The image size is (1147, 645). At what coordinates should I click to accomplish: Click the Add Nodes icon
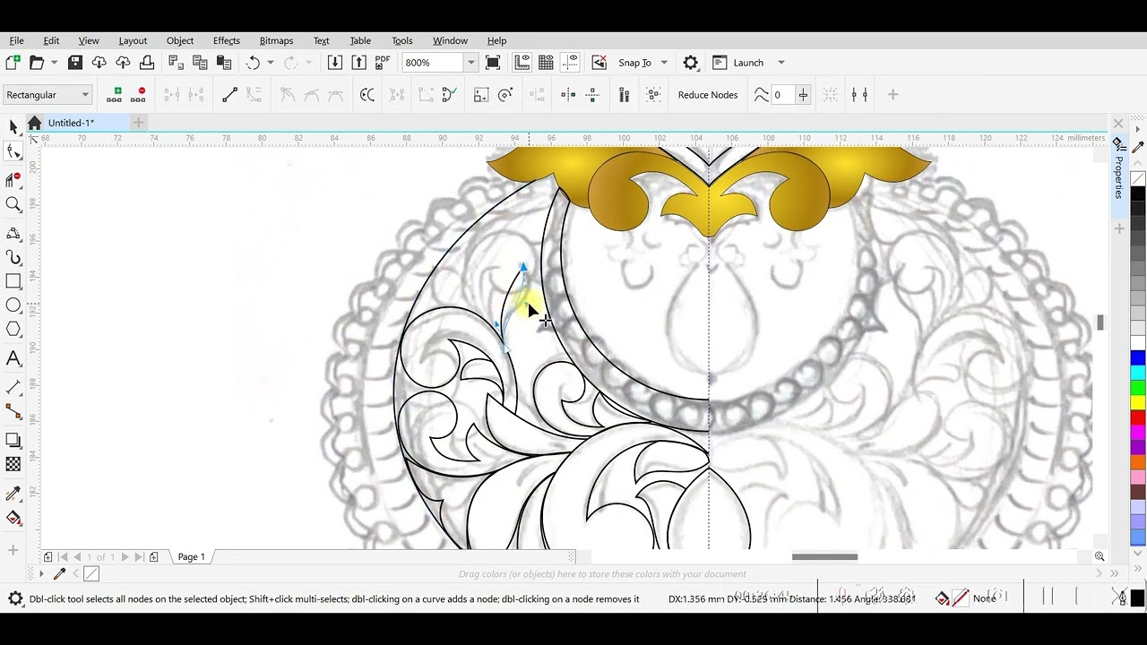click(114, 95)
